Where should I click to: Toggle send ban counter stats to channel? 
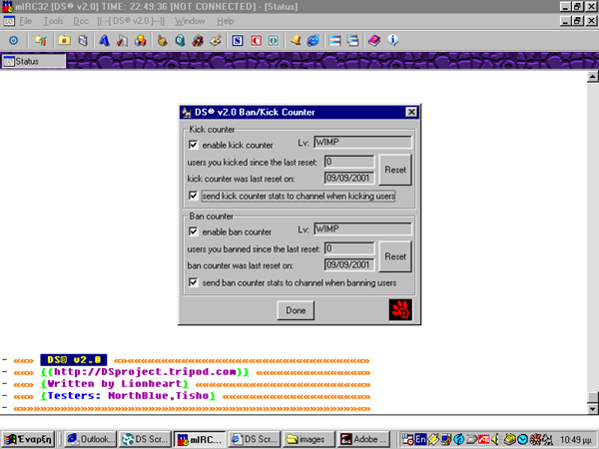[194, 282]
